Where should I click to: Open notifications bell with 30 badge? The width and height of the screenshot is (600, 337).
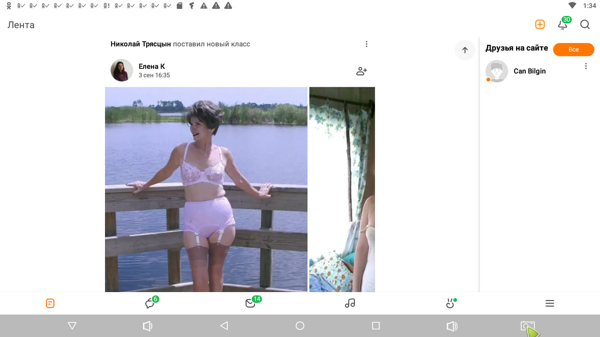(x=562, y=25)
